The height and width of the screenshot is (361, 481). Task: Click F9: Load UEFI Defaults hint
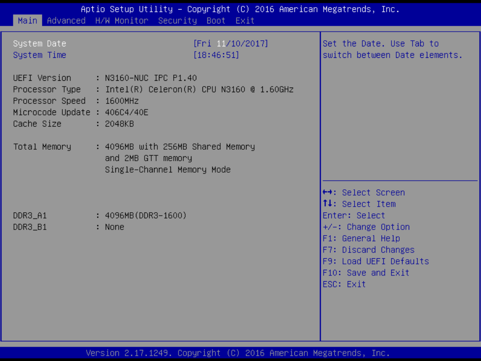[376, 262]
